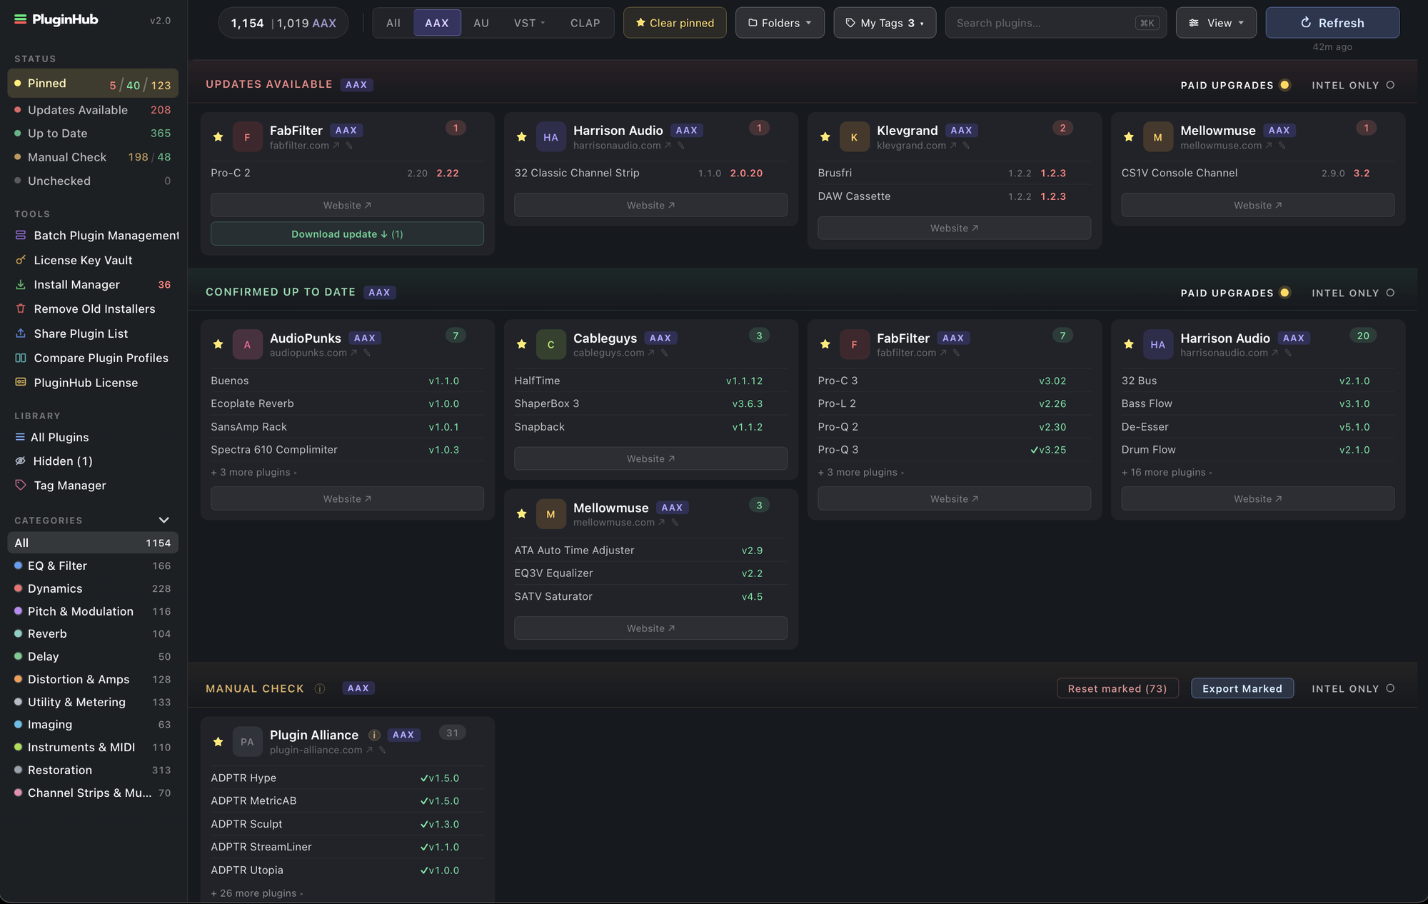The width and height of the screenshot is (1428, 904).
Task: Open the Tag Manager
Action: click(69, 486)
